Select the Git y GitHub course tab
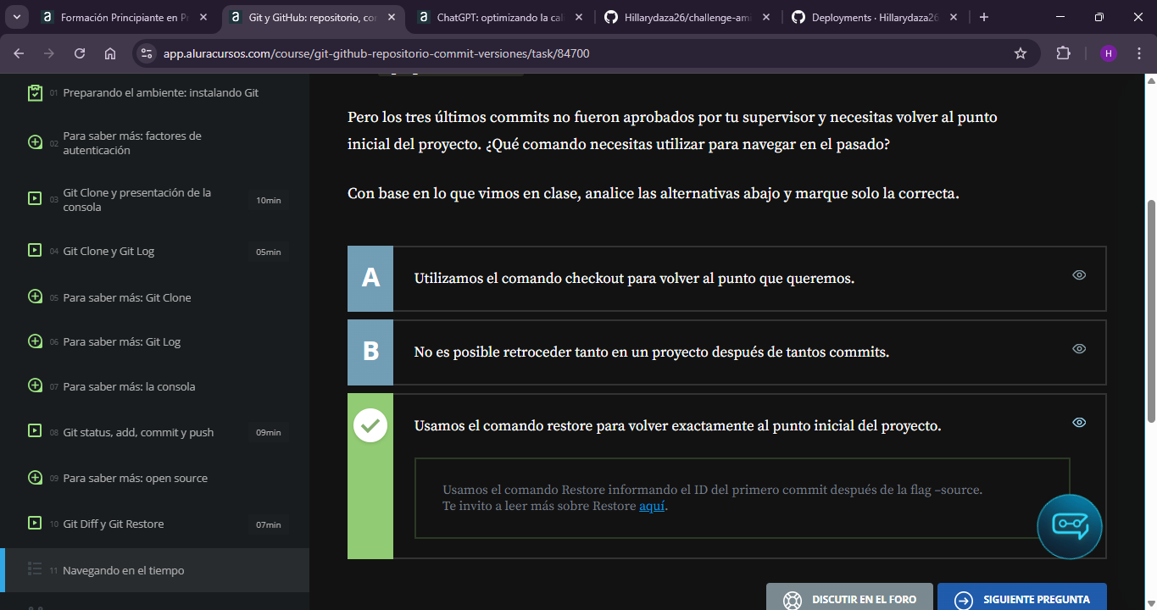This screenshot has width=1157, height=610. pyautogui.click(x=312, y=17)
